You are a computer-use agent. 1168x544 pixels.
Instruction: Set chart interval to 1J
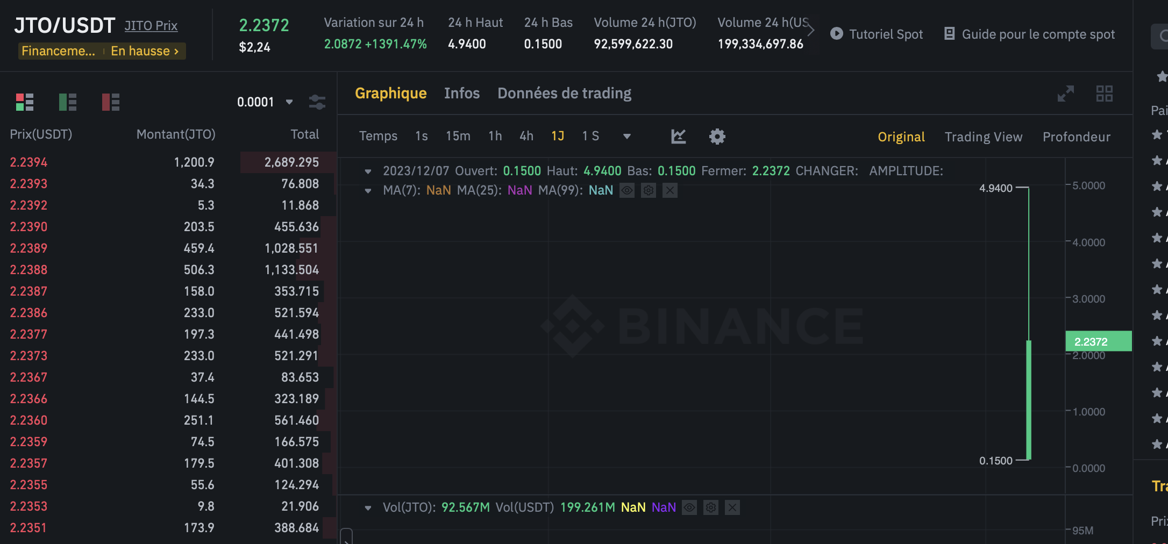pos(558,136)
